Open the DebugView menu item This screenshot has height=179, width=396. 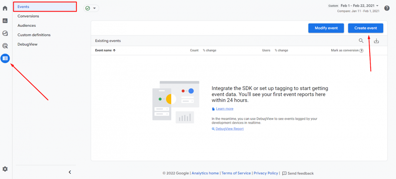(27, 44)
